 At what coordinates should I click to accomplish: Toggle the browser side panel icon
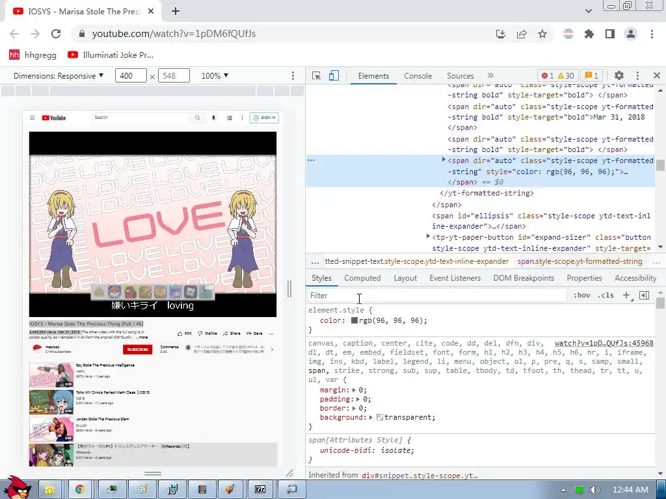610,34
